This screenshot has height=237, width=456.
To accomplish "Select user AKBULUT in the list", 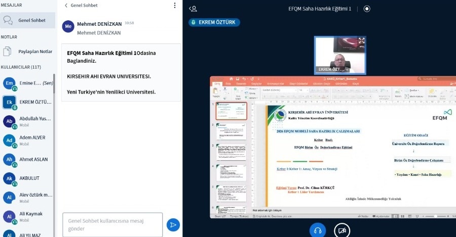I will click(x=28, y=178).
